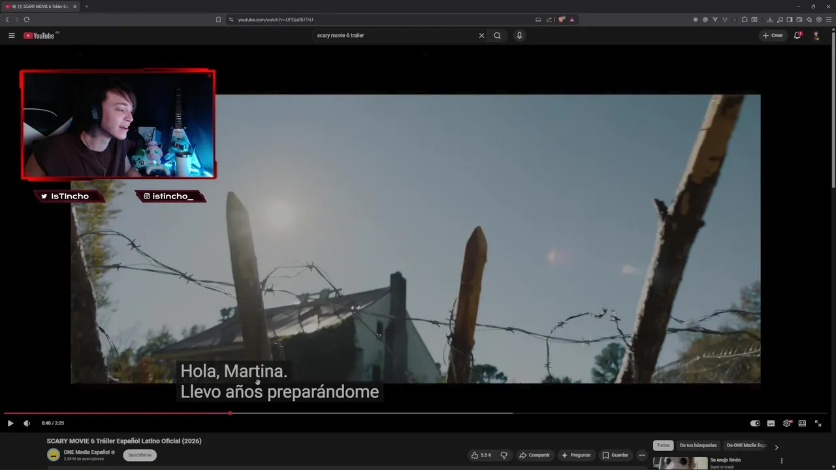Click the Suscribirse button
Image resolution: width=836 pixels, height=470 pixels.
pyautogui.click(x=140, y=455)
